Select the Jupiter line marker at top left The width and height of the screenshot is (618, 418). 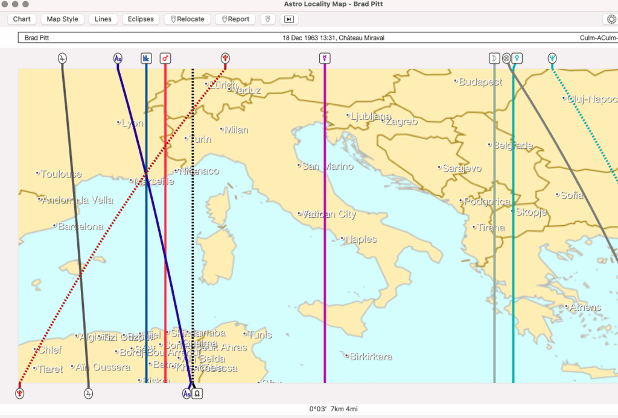(62, 58)
